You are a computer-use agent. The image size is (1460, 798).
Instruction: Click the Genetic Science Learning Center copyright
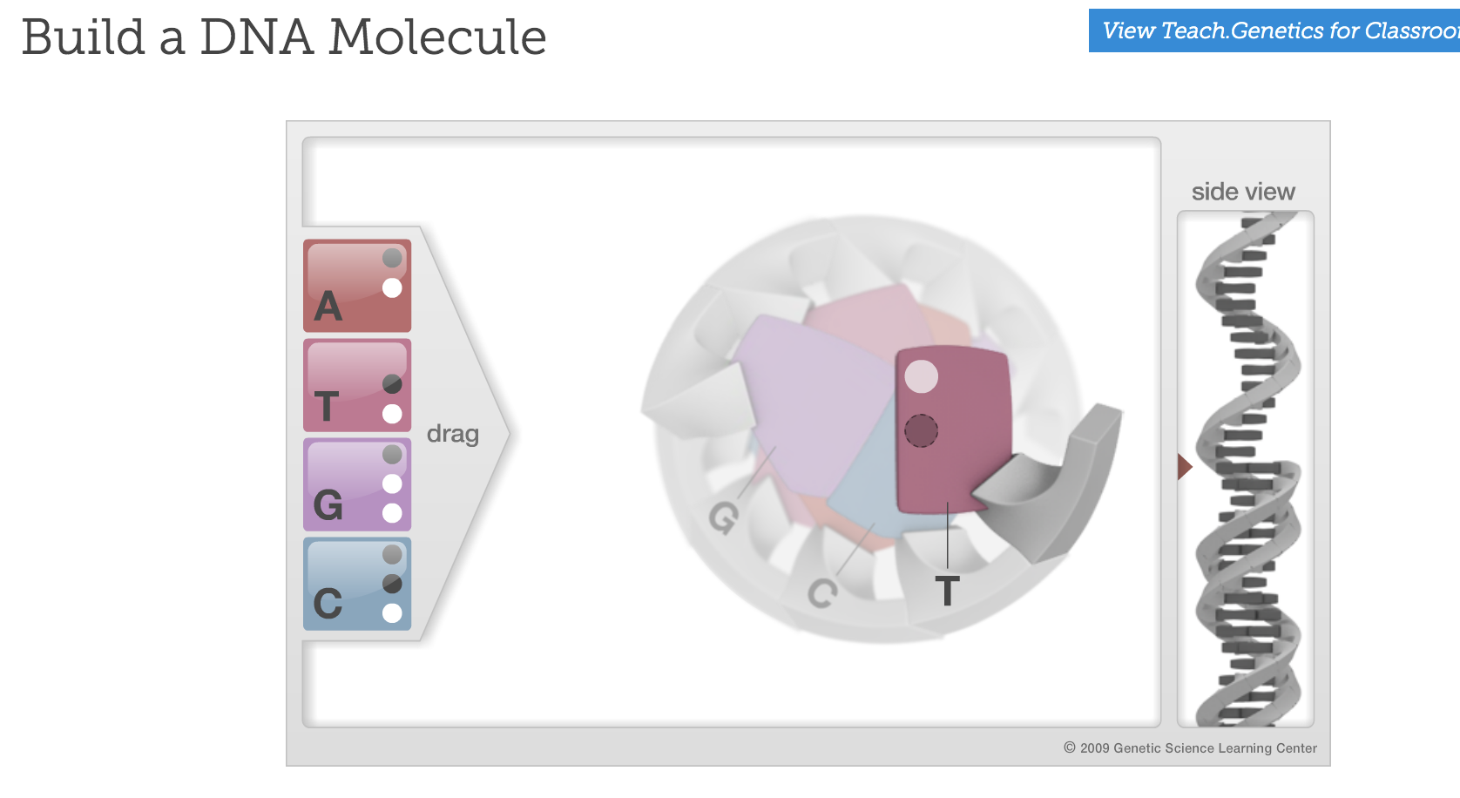click(1190, 748)
